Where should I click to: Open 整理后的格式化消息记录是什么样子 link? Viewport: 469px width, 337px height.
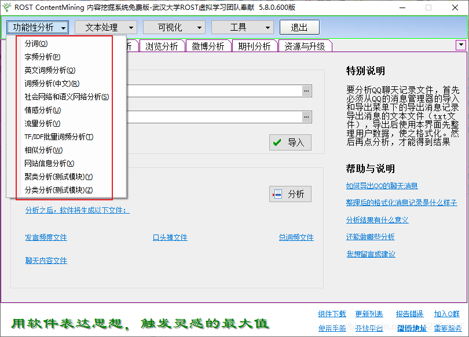(x=402, y=203)
